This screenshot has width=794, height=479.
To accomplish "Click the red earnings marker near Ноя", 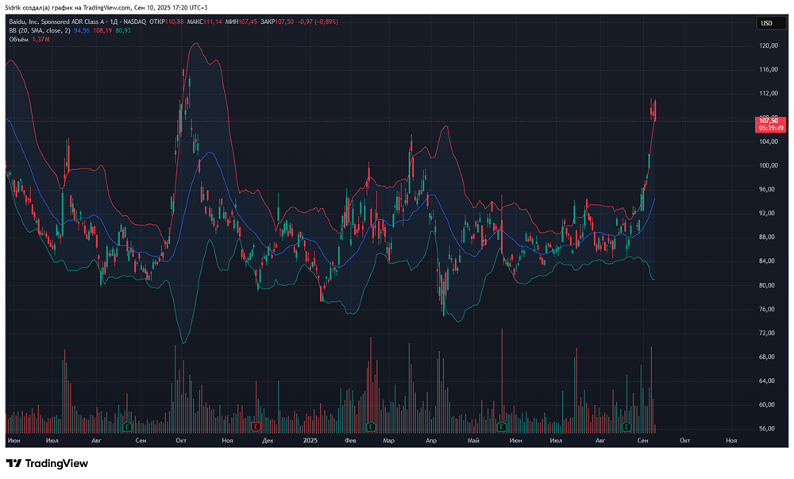I will [256, 427].
